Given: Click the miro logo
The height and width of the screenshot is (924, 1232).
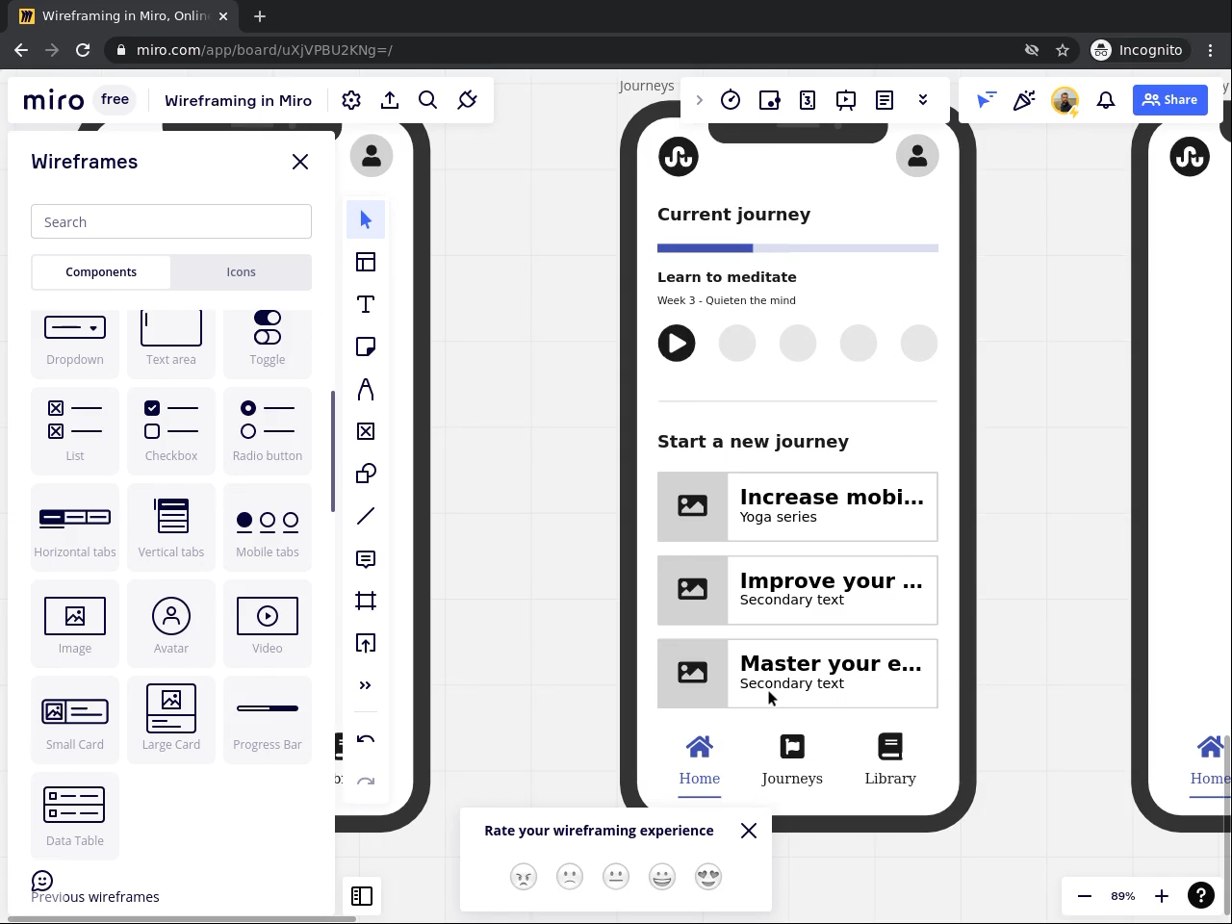Looking at the screenshot, I should [x=54, y=100].
